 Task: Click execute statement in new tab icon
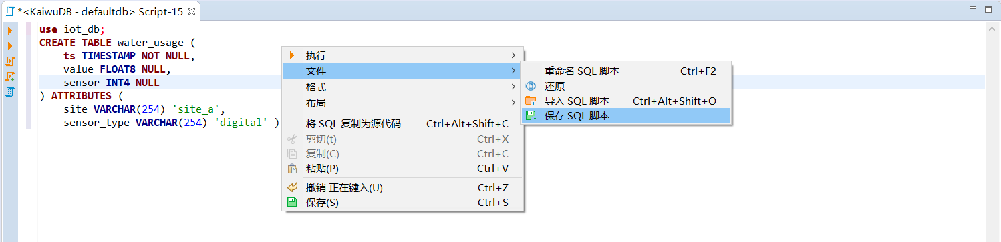(x=10, y=46)
